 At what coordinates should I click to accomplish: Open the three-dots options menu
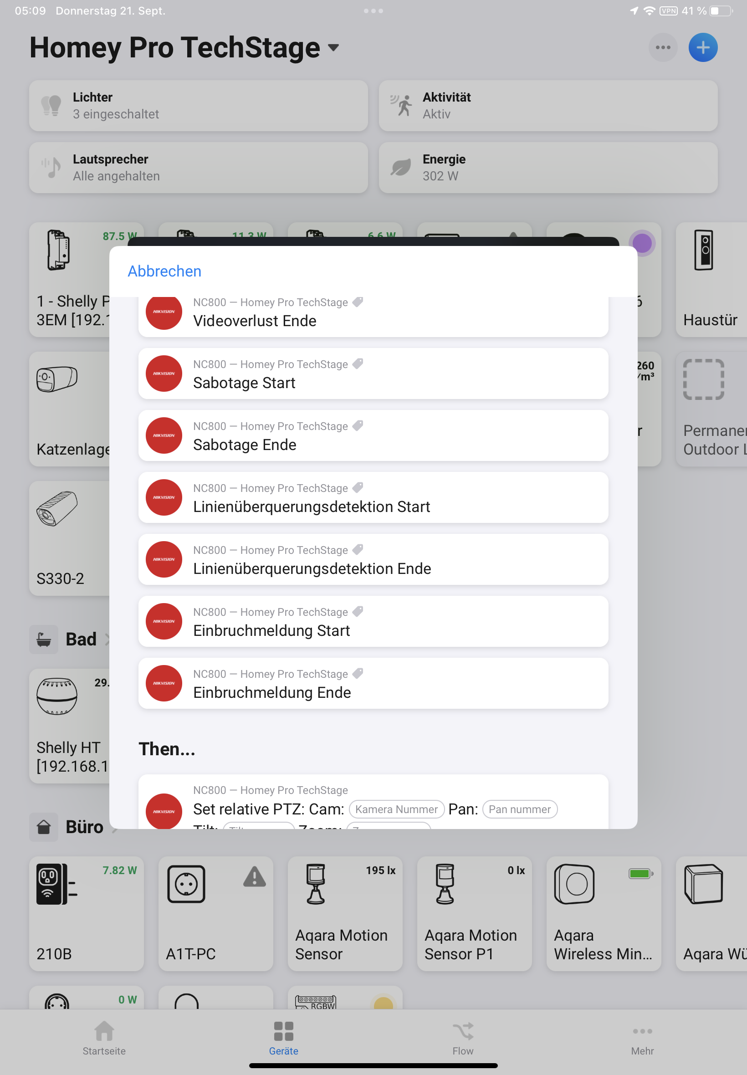(x=663, y=47)
